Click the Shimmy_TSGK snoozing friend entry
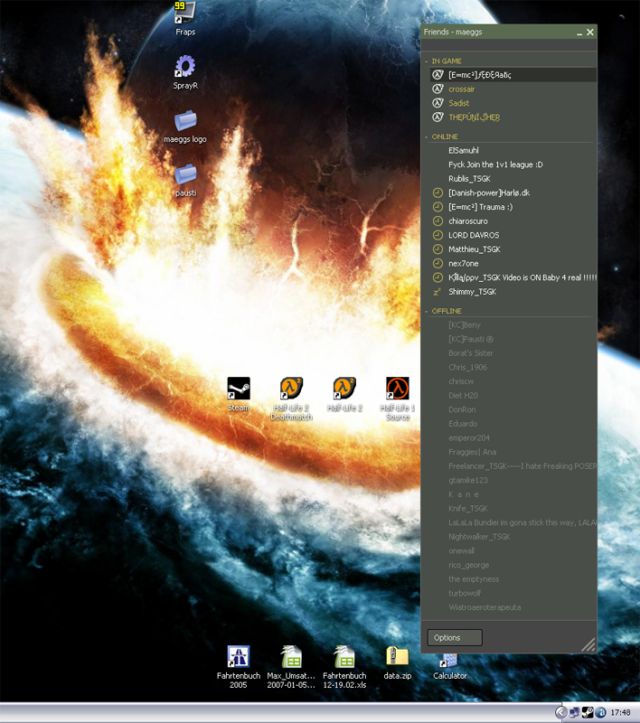 coord(472,292)
